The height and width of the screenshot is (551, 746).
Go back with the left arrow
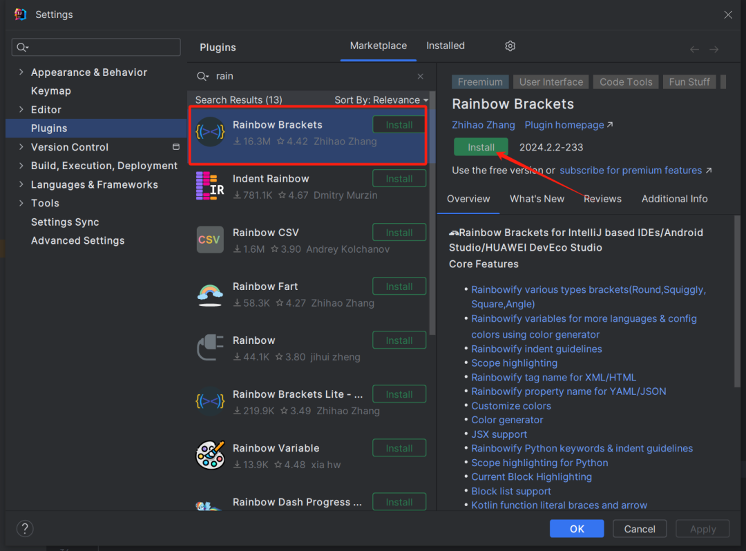point(695,49)
